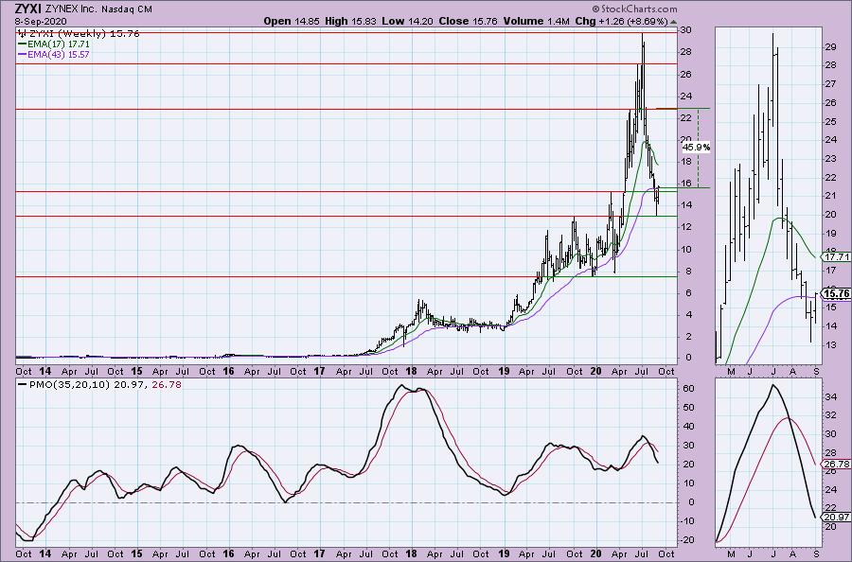Click the 45.9% gain annotation label
Screen dimensions: 852x562
coord(696,148)
